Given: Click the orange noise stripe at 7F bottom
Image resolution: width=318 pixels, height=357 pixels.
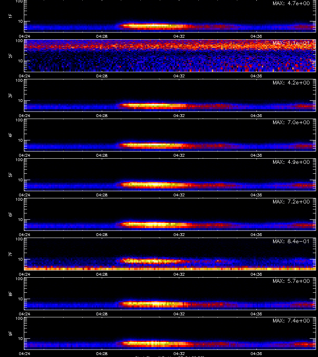Looking at the screenshot, I should pos(170,269).
